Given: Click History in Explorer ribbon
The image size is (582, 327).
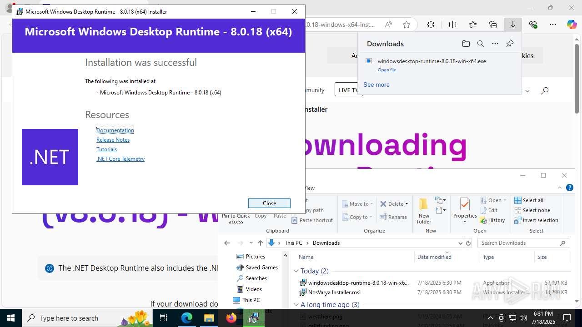Looking at the screenshot, I should click(x=492, y=220).
